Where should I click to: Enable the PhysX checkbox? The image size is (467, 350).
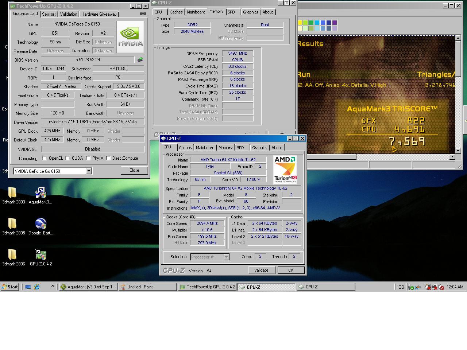point(88,158)
